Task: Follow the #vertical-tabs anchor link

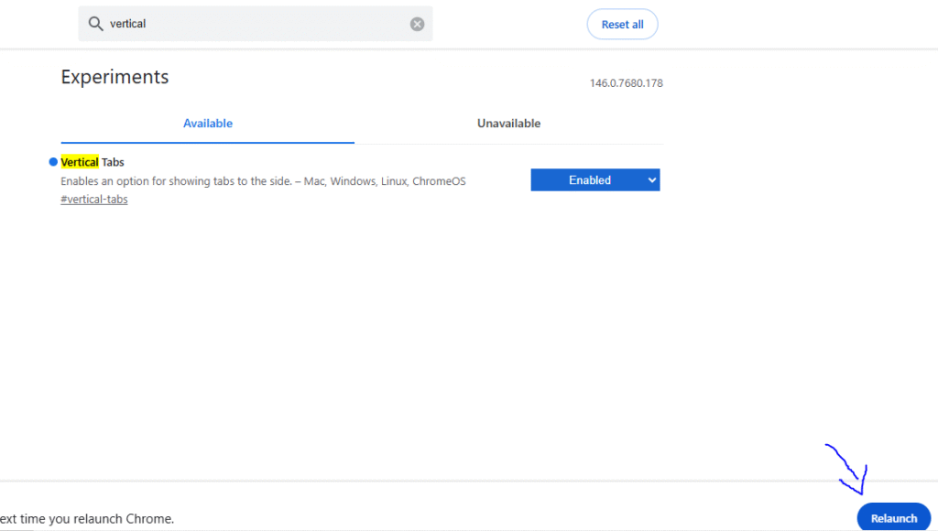Action: point(94,200)
